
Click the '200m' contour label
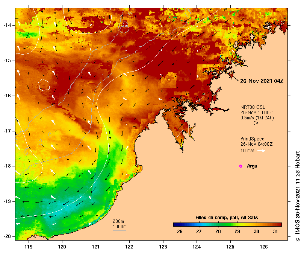[118, 221]
